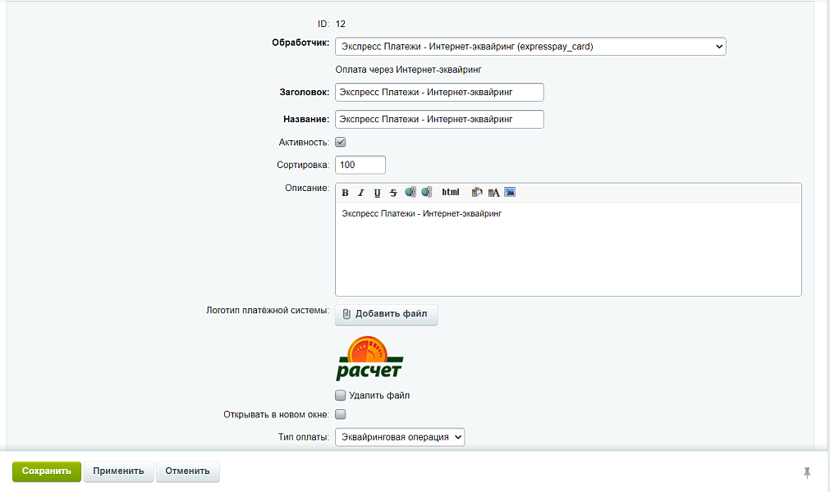830x492 pixels.
Task: Focus the Сортировка input field
Action: click(360, 165)
